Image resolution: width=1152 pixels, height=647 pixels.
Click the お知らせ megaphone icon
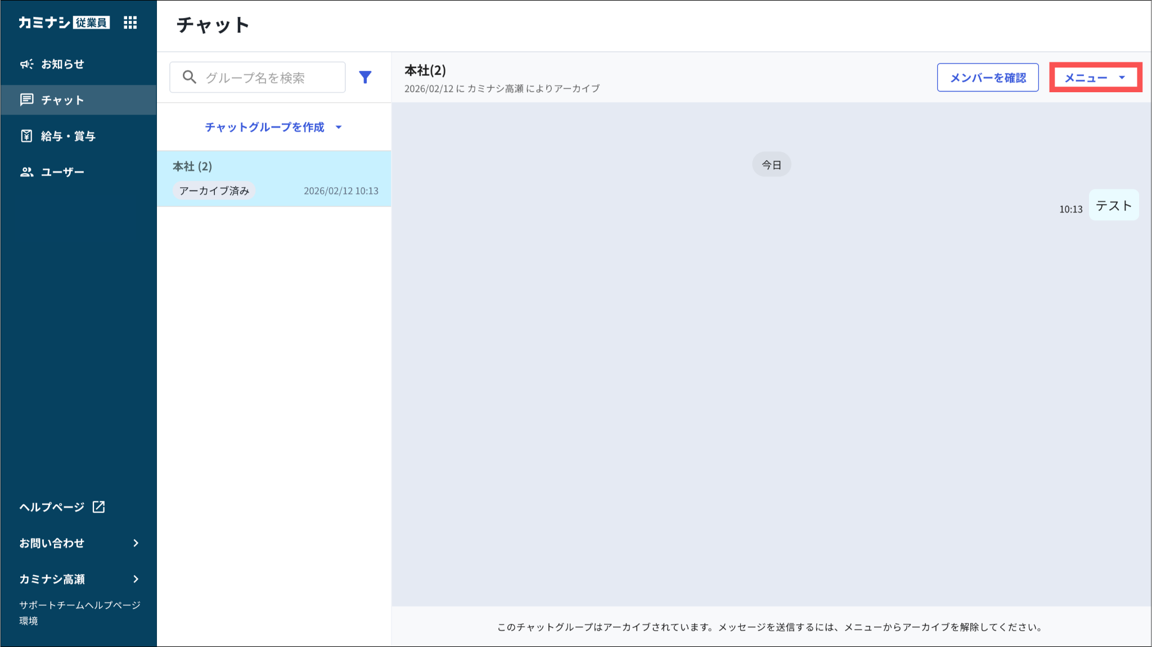tap(26, 64)
